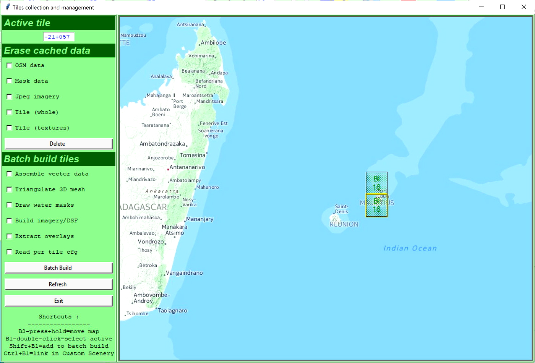Enable Build imagery/DSF checkbox

pyautogui.click(x=10, y=221)
